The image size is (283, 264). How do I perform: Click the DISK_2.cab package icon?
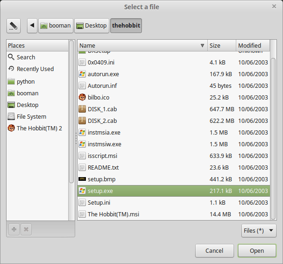(x=82, y=121)
